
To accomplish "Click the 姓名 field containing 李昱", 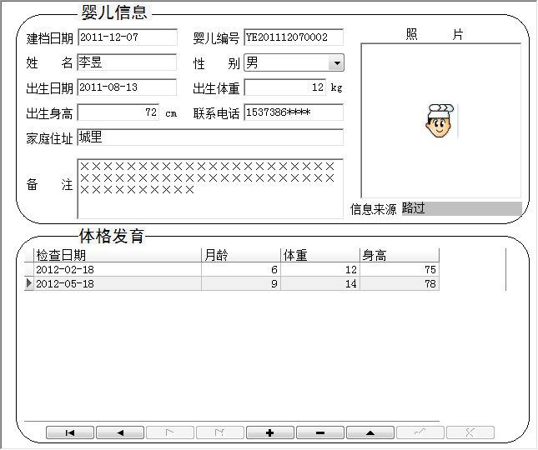I will coord(127,62).
